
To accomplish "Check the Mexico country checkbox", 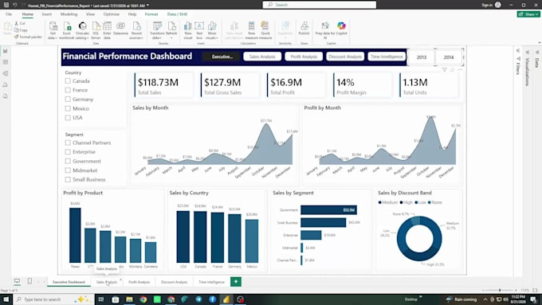I will 68,108.
